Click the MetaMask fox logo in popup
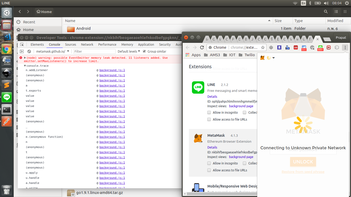 pyautogui.click(x=262, y=58)
